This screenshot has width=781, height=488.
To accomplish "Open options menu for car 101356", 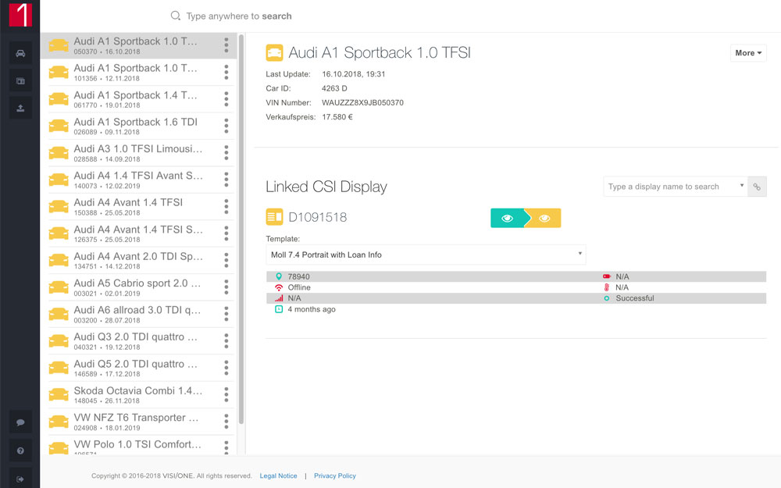I will point(226,72).
